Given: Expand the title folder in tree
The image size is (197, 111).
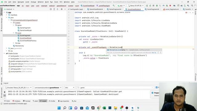Looking at the screenshot, I should point(14,43).
